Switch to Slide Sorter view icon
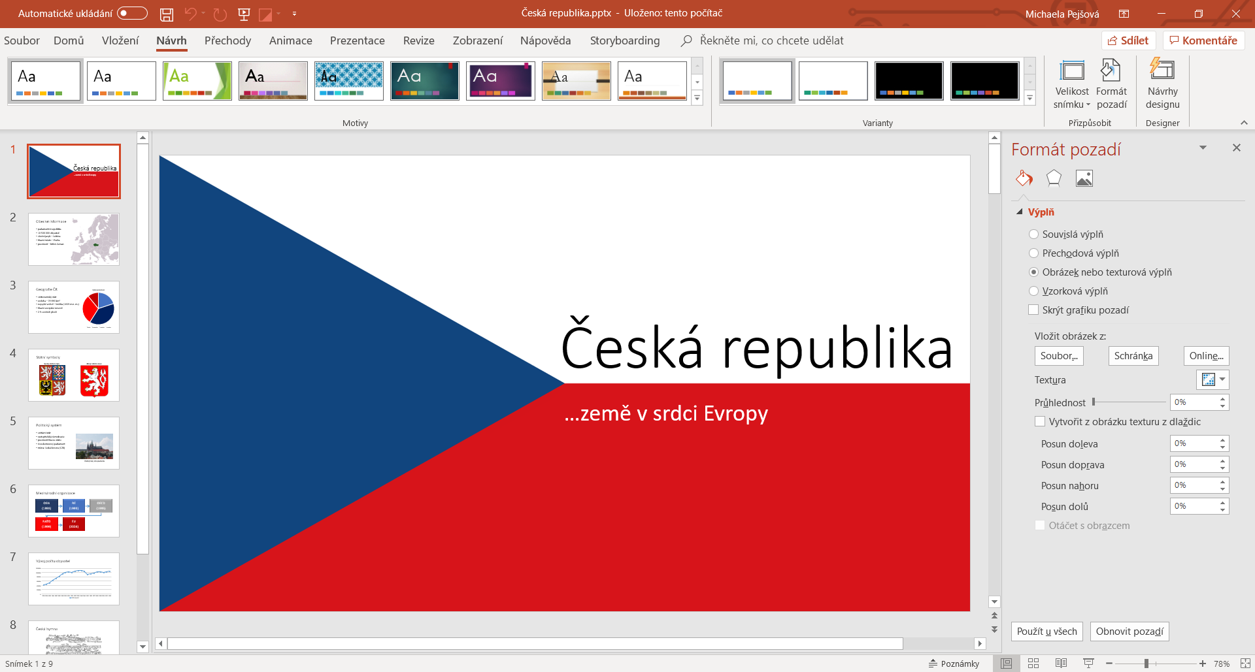 pyautogui.click(x=1033, y=664)
